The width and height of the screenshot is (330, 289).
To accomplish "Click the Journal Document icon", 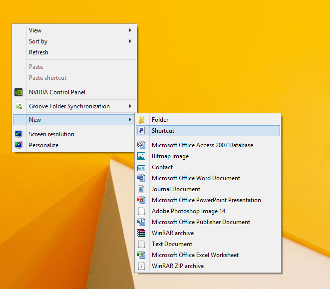I will [141, 189].
